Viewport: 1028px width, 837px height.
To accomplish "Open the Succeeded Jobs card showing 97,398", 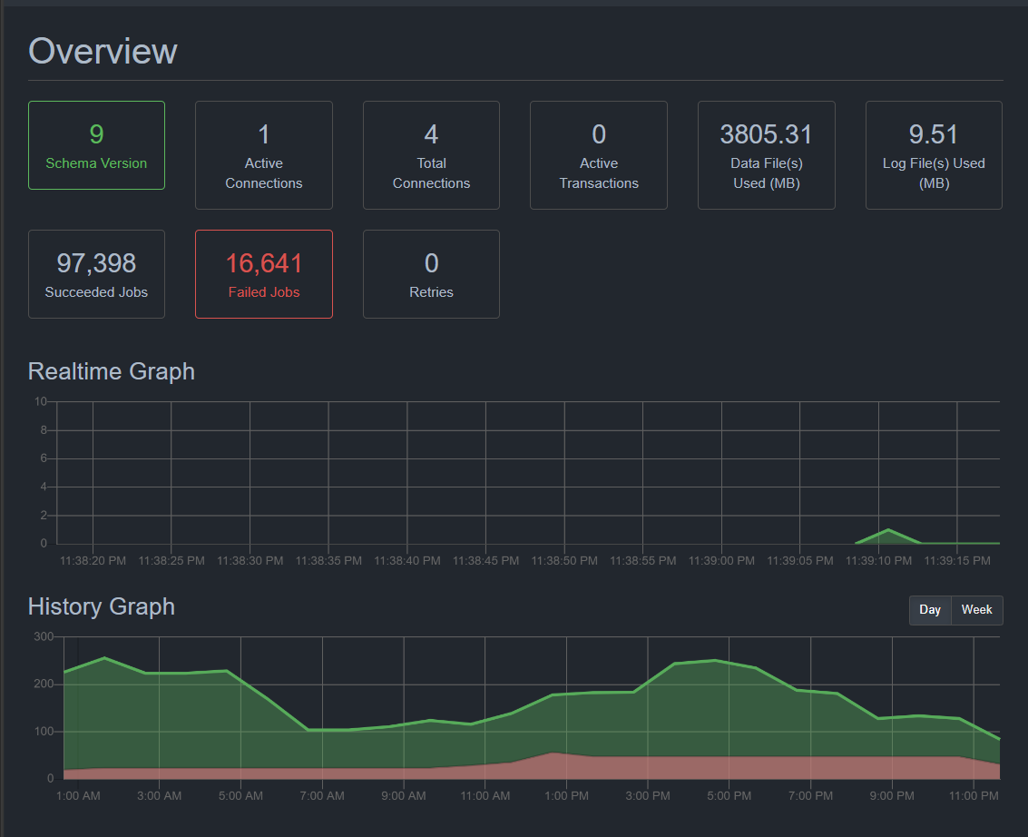I will 96,274.
